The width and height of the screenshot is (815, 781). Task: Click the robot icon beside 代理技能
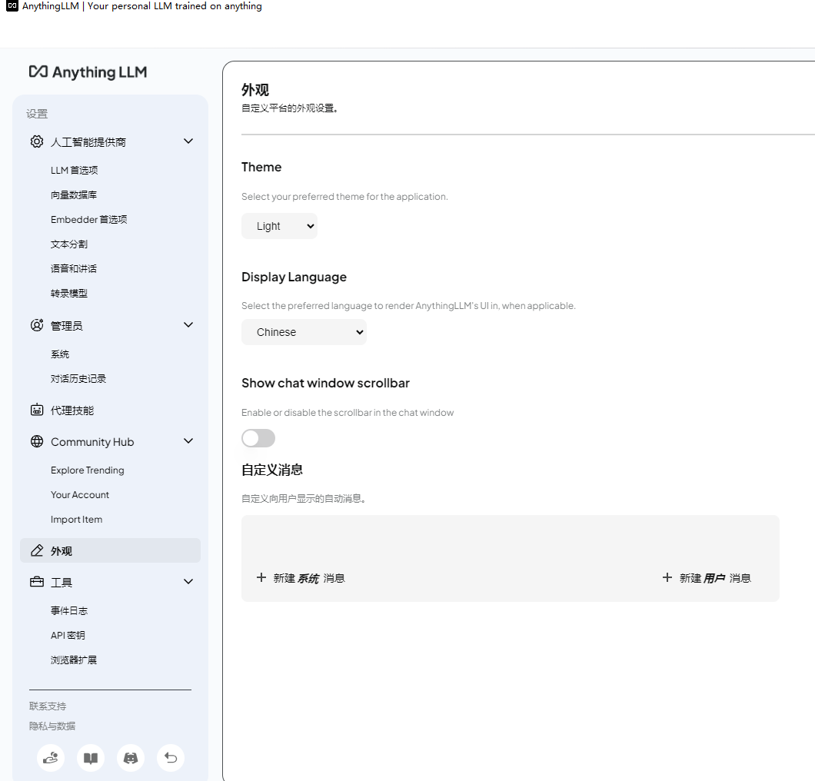click(36, 410)
